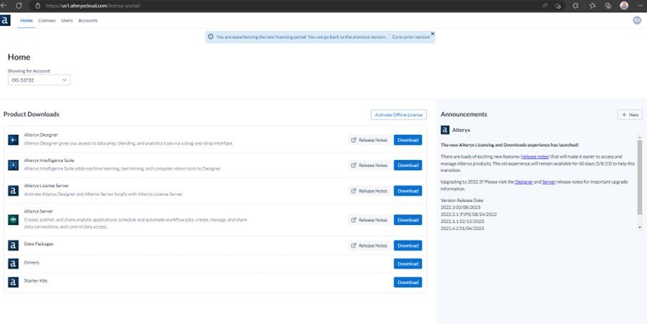The width and height of the screenshot is (647, 324).
Task: Download Drivers
Action: pos(408,264)
